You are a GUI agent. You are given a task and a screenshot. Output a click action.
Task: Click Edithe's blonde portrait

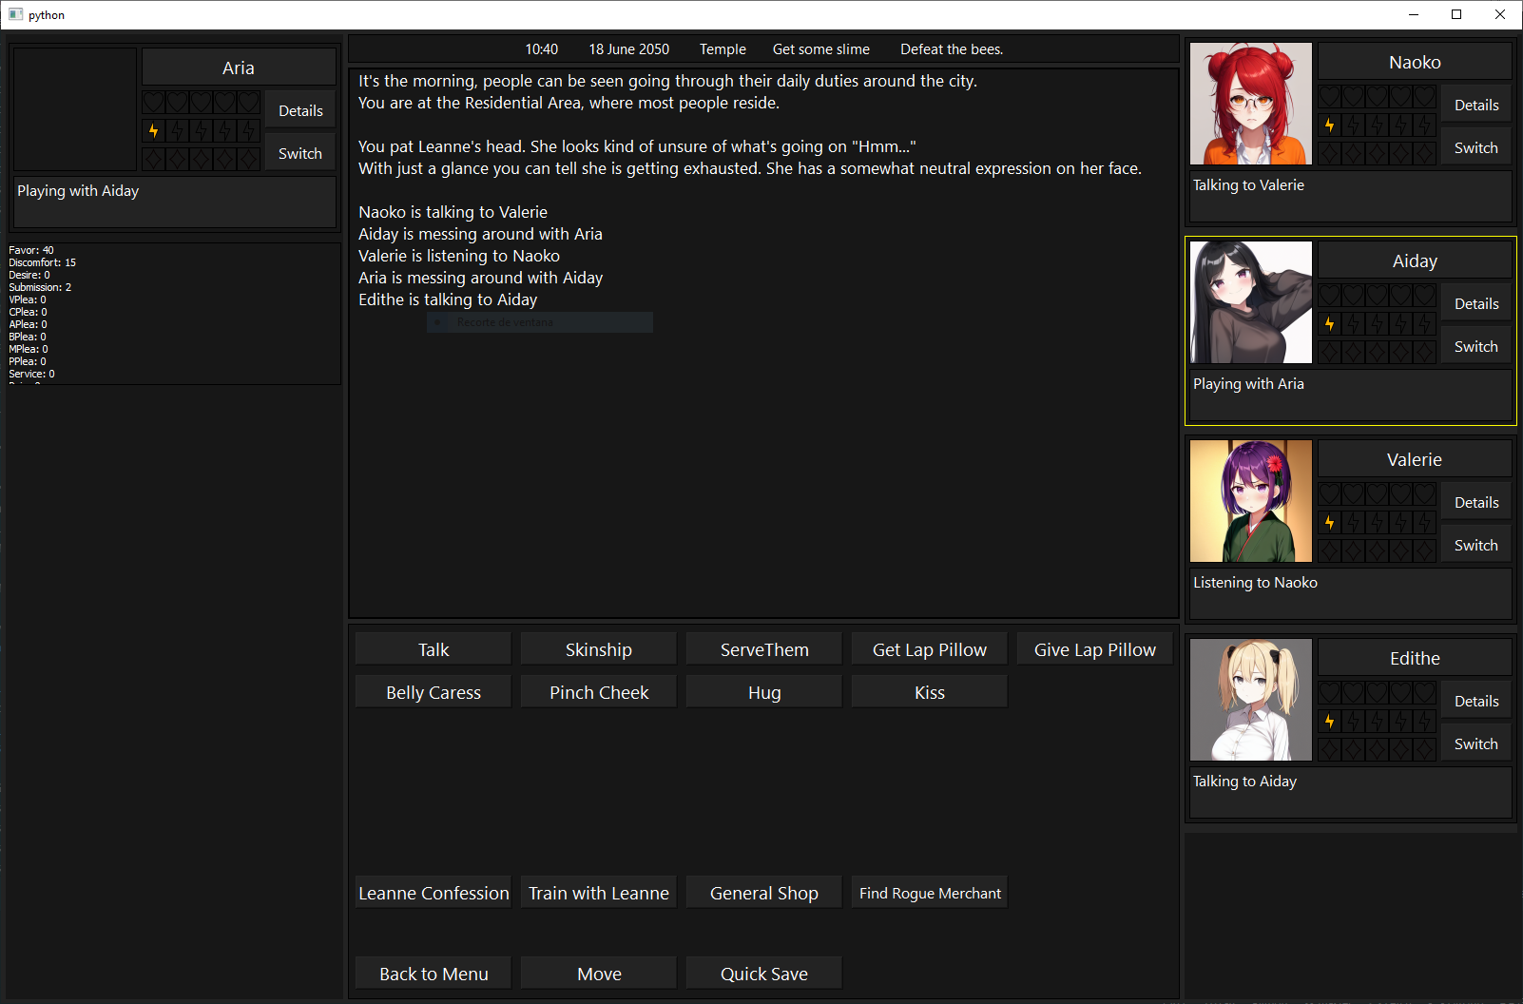tap(1250, 700)
